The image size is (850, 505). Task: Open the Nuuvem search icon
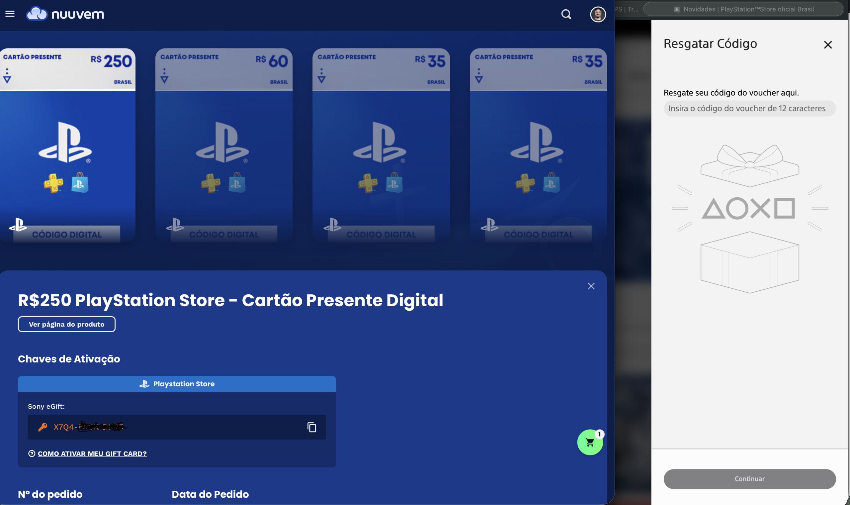(566, 14)
